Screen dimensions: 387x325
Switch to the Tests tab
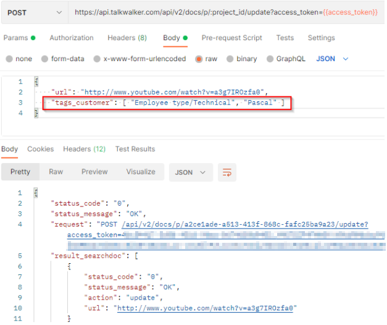[x=285, y=38]
